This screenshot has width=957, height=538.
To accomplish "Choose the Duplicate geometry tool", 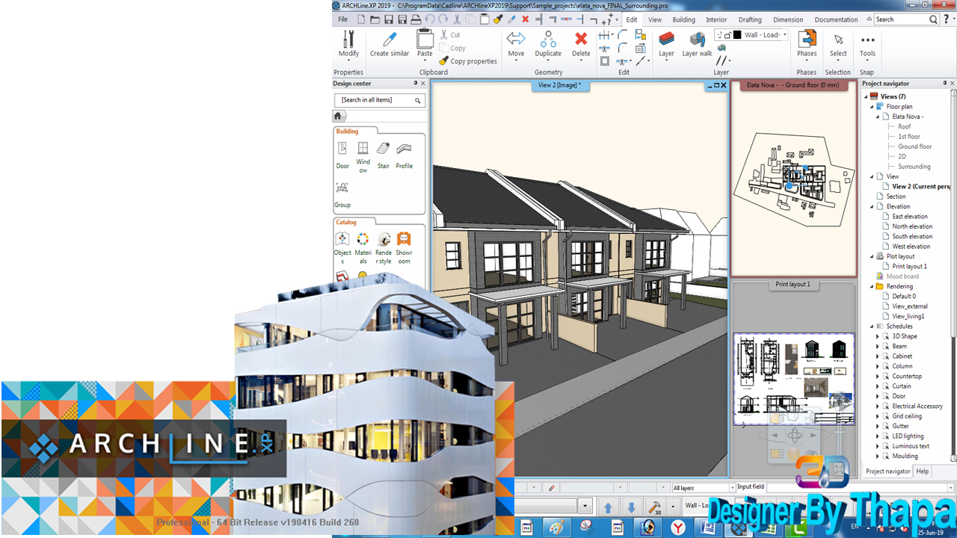I will tap(548, 43).
